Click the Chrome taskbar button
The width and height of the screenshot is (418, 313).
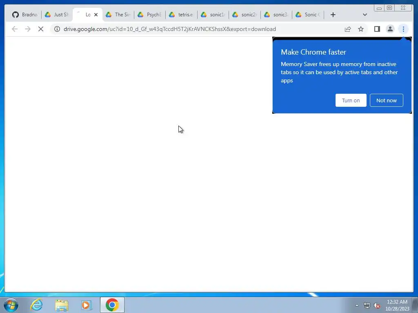coord(112,305)
